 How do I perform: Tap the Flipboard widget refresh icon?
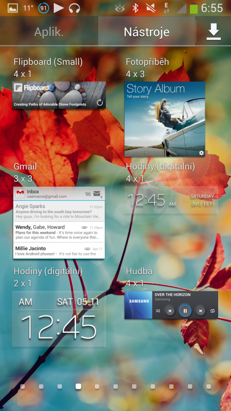pyautogui.click(x=100, y=103)
